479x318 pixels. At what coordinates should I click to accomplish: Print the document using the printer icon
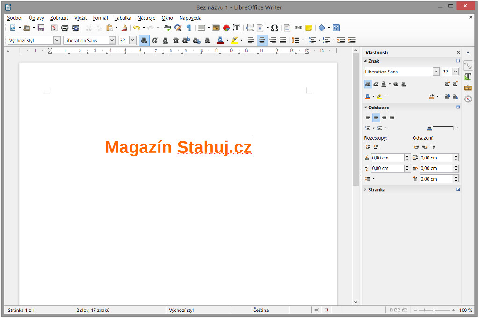click(x=65, y=28)
